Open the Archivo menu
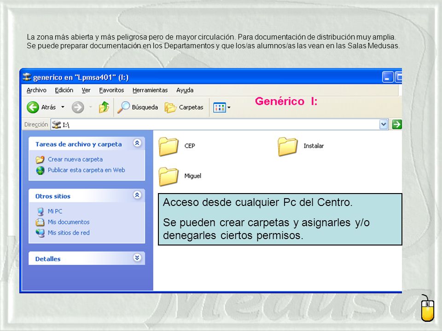The height and width of the screenshot is (331, 442). pyautogui.click(x=36, y=90)
